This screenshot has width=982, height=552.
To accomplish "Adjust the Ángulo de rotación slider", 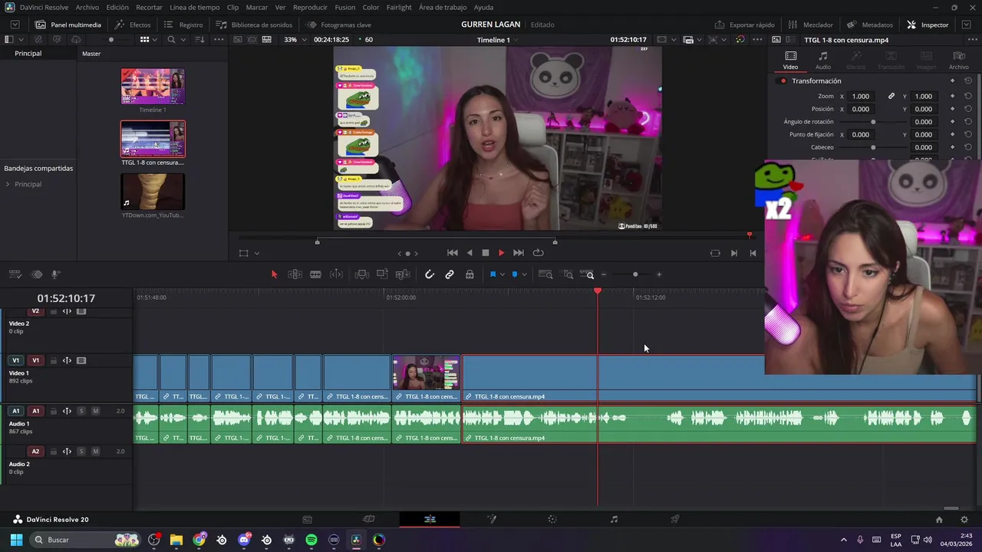I will point(873,122).
